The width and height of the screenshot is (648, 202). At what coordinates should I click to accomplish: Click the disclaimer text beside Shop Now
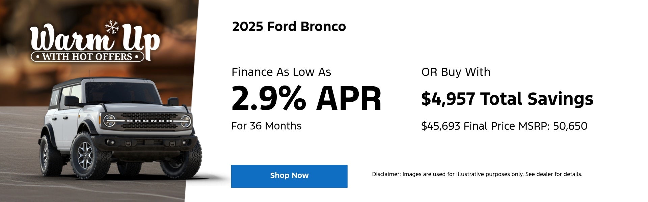pyautogui.click(x=477, y=174)
